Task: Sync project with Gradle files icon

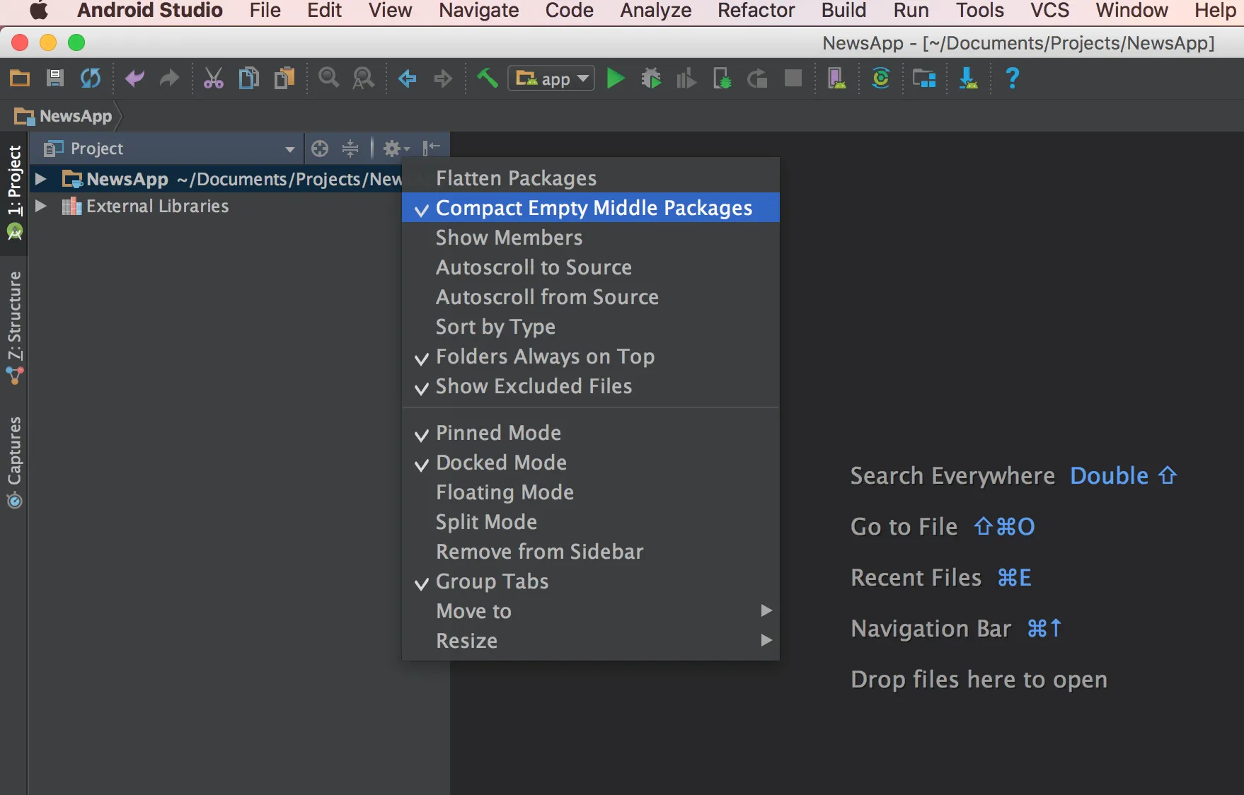Action: tap(881, 78)
